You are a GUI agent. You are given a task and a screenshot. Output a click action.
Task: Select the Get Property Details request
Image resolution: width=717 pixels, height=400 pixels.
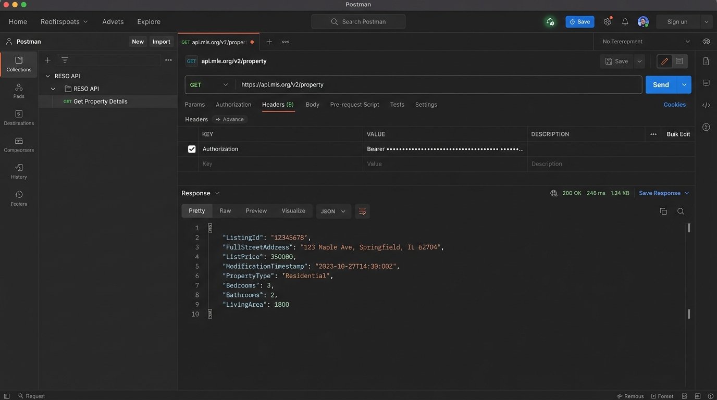[100, 101]
